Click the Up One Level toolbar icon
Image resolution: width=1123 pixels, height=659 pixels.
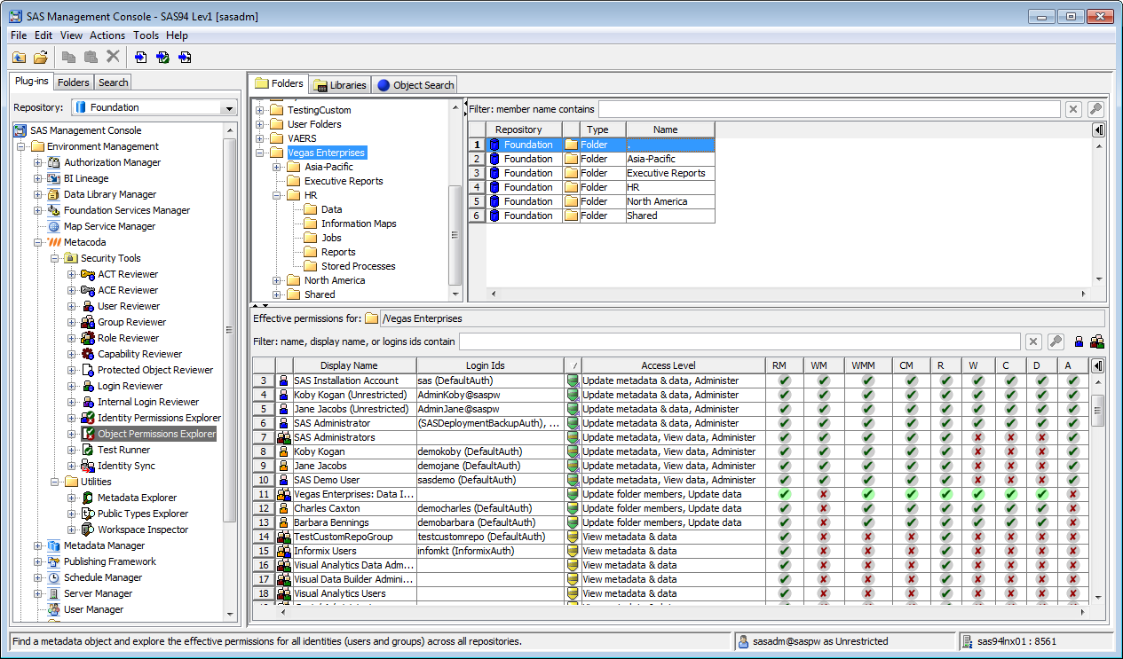[19, 58]
